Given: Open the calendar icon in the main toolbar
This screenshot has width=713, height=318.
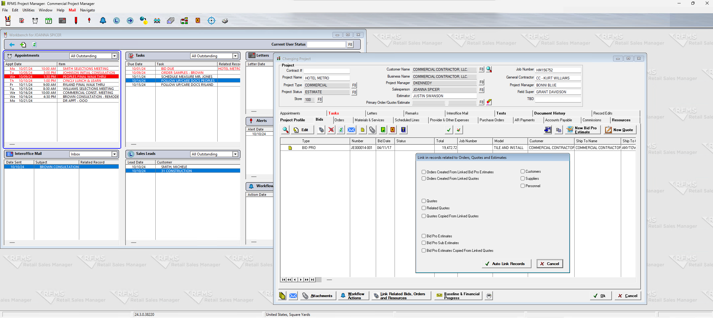Looking at the screenshot, I should [48, 21].
